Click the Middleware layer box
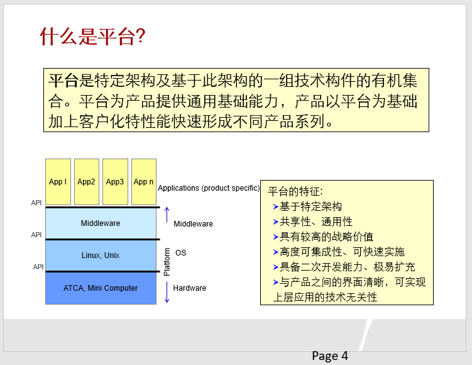 tap(101, 223)
